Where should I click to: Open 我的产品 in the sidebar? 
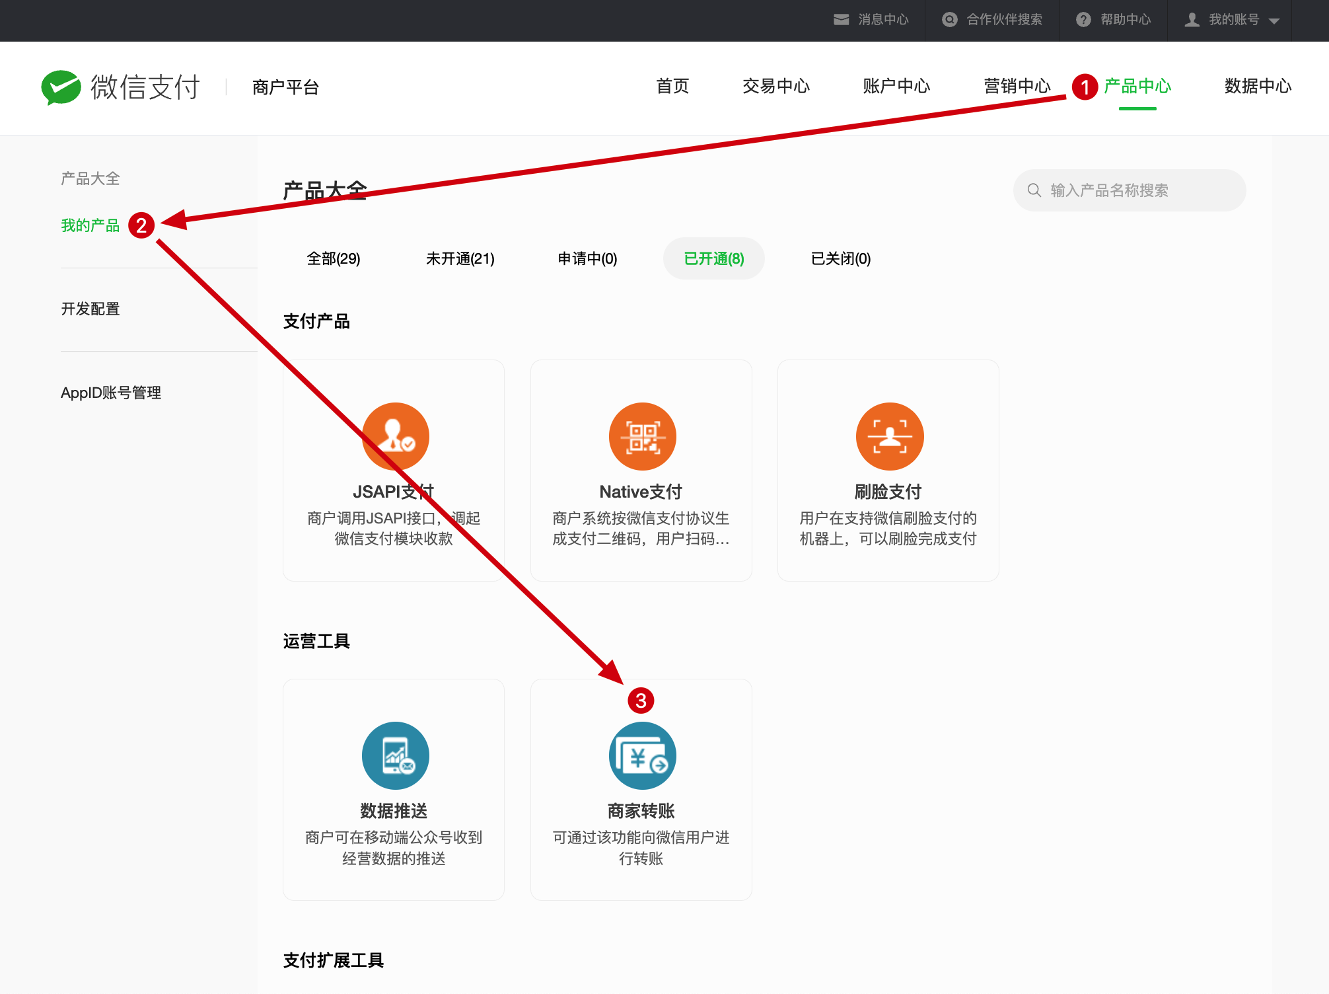pos(90,225)
